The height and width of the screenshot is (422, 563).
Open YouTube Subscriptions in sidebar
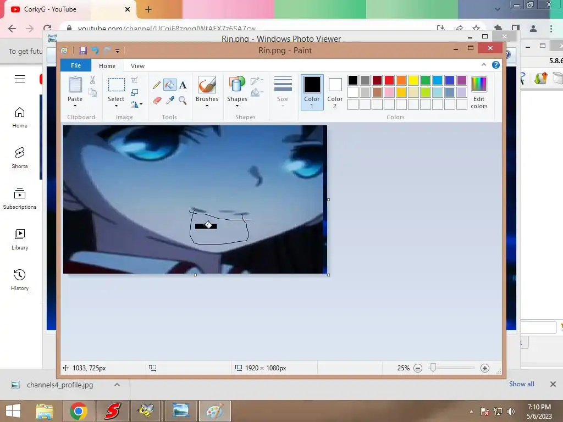(20, 198)
